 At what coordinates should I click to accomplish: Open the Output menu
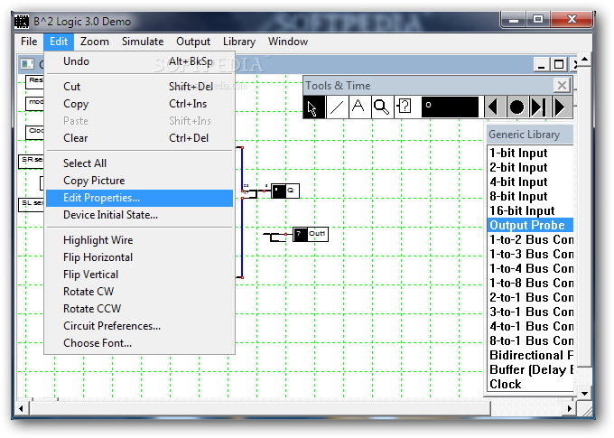point(193,42)
